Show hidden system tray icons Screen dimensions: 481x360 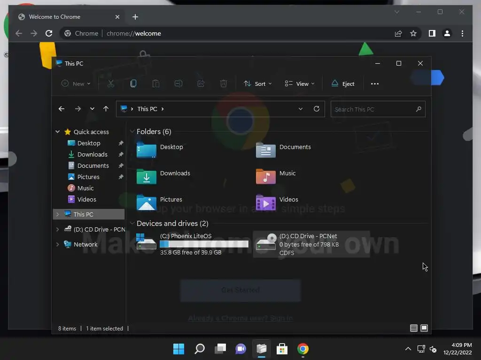408,349
